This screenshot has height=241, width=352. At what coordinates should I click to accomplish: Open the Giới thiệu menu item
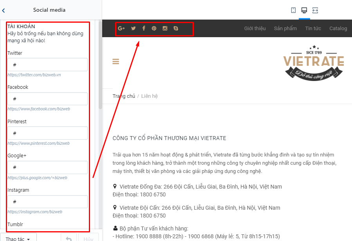pyautogui.click(x=255, y=28)
